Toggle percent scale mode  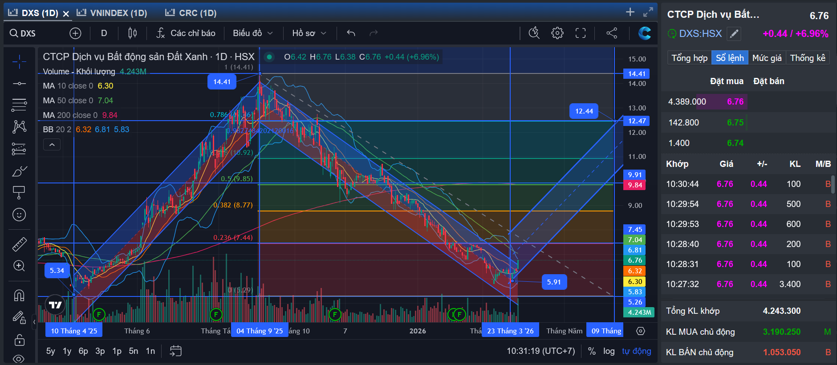[592, 351]
